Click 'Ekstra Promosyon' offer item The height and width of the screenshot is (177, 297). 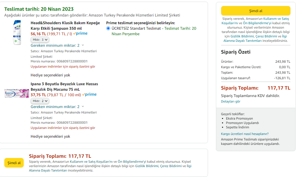(239, 118)
